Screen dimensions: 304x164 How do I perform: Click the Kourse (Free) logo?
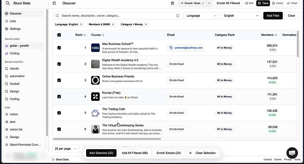pyautogui.click(x=95, y=97)
